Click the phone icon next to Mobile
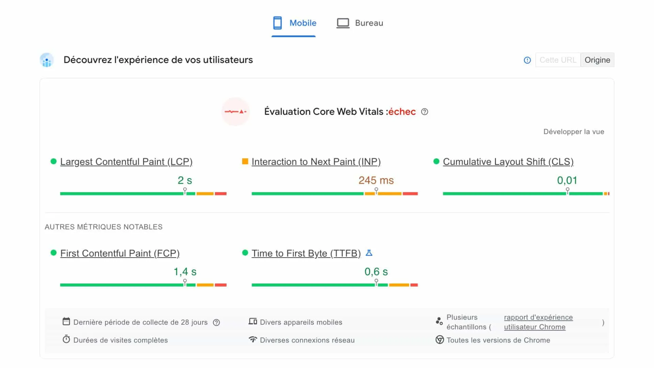Image resolution: width=654 pixels, height=368 pixels. (x=278, y=23)
